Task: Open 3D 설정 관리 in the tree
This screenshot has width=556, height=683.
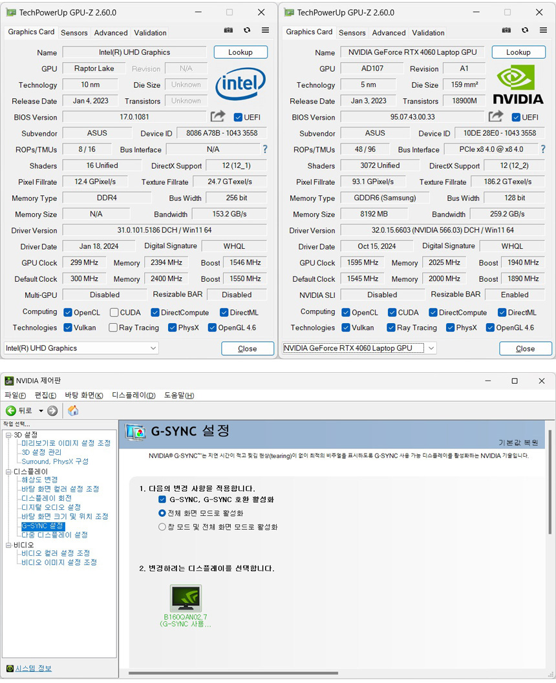Action: pos(41,452)
